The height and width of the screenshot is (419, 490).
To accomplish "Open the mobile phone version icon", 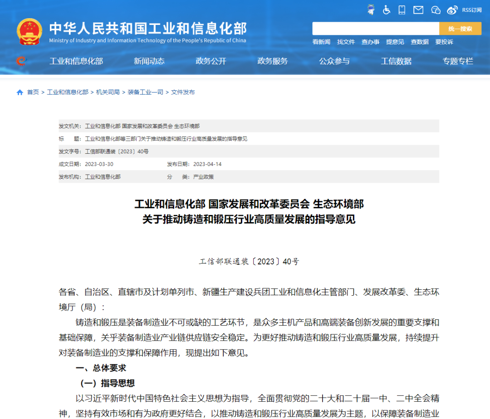I will point(402,10).
